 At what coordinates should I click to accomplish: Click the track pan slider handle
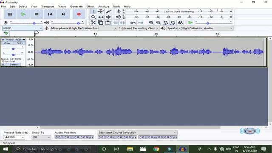[13, 55]
